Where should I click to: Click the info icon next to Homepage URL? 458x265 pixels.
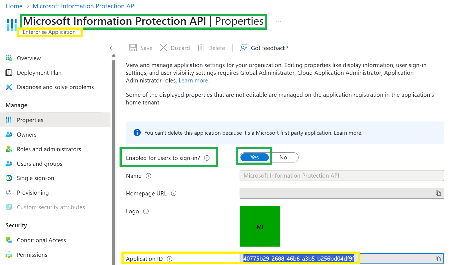174,193
